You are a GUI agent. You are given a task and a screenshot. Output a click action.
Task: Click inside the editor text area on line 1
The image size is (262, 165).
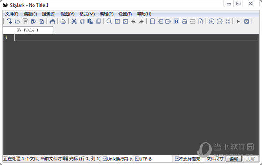pos(136,38)
